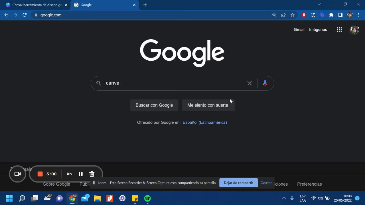Click Buscar con Google button
This screenshot has height=205, width=365.
154,105
